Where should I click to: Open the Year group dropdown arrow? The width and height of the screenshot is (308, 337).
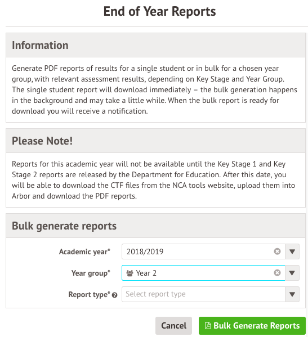(292, 273)
